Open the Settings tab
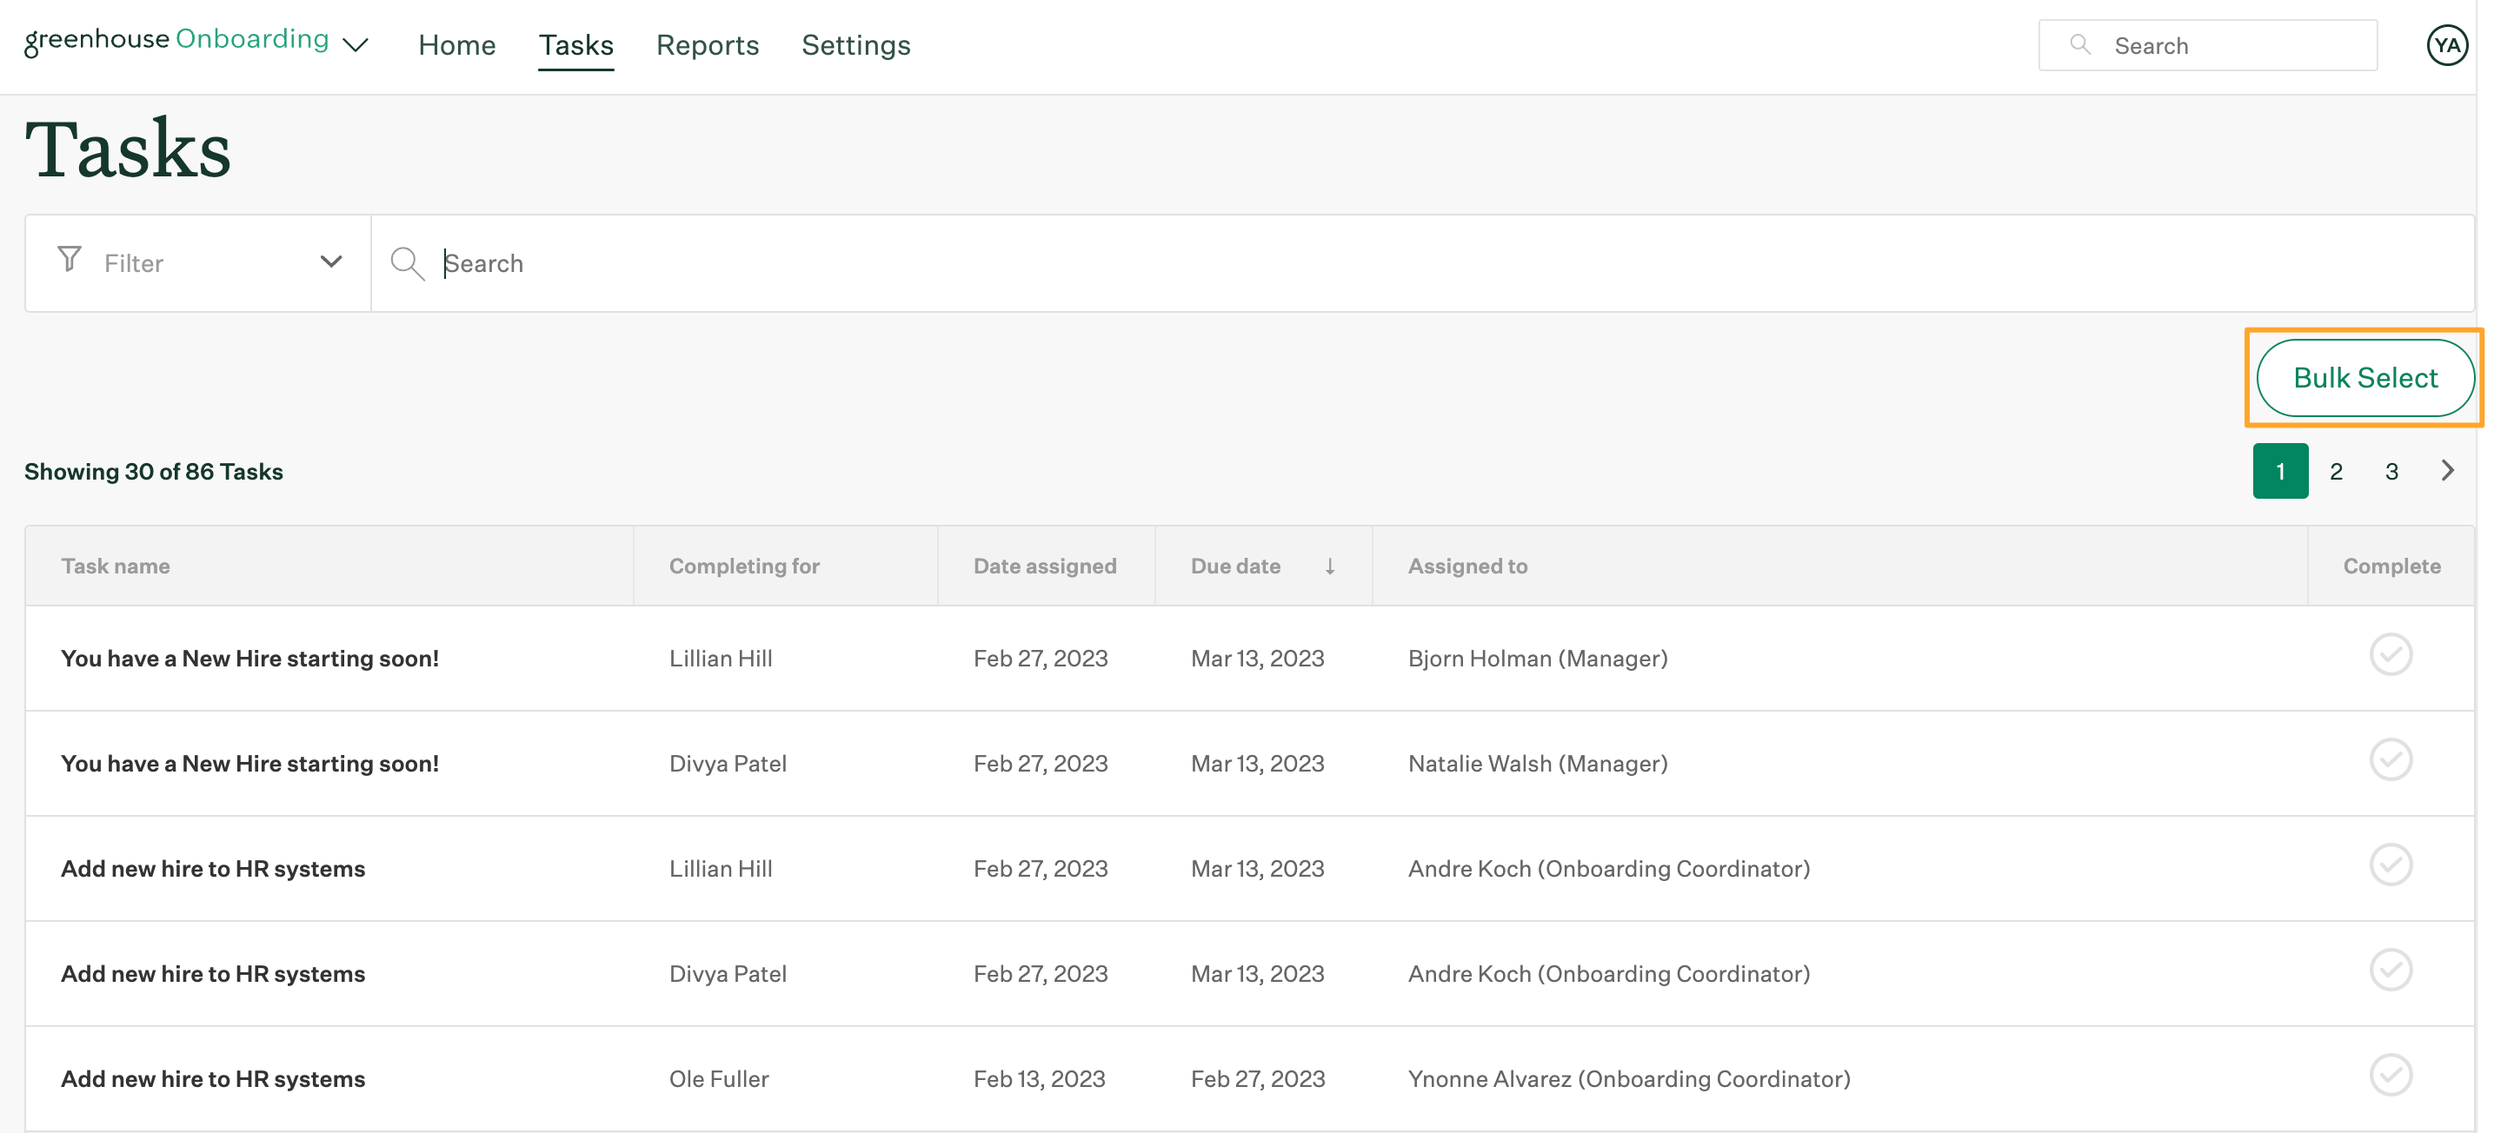Viewport: 2494px width, 1133px height. (x=855, y=45)
